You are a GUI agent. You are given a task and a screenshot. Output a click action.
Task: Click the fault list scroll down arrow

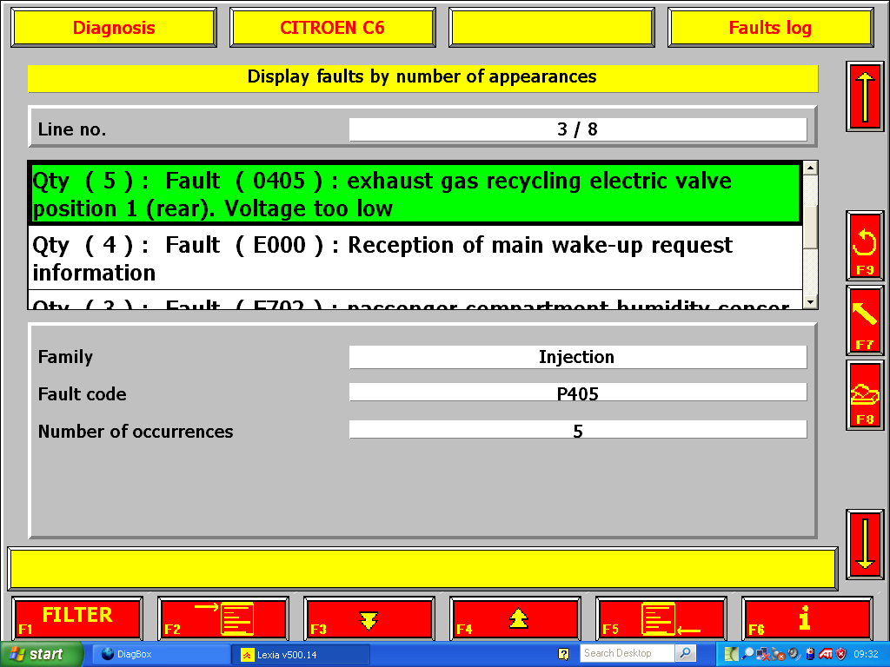tap(811, 302)
